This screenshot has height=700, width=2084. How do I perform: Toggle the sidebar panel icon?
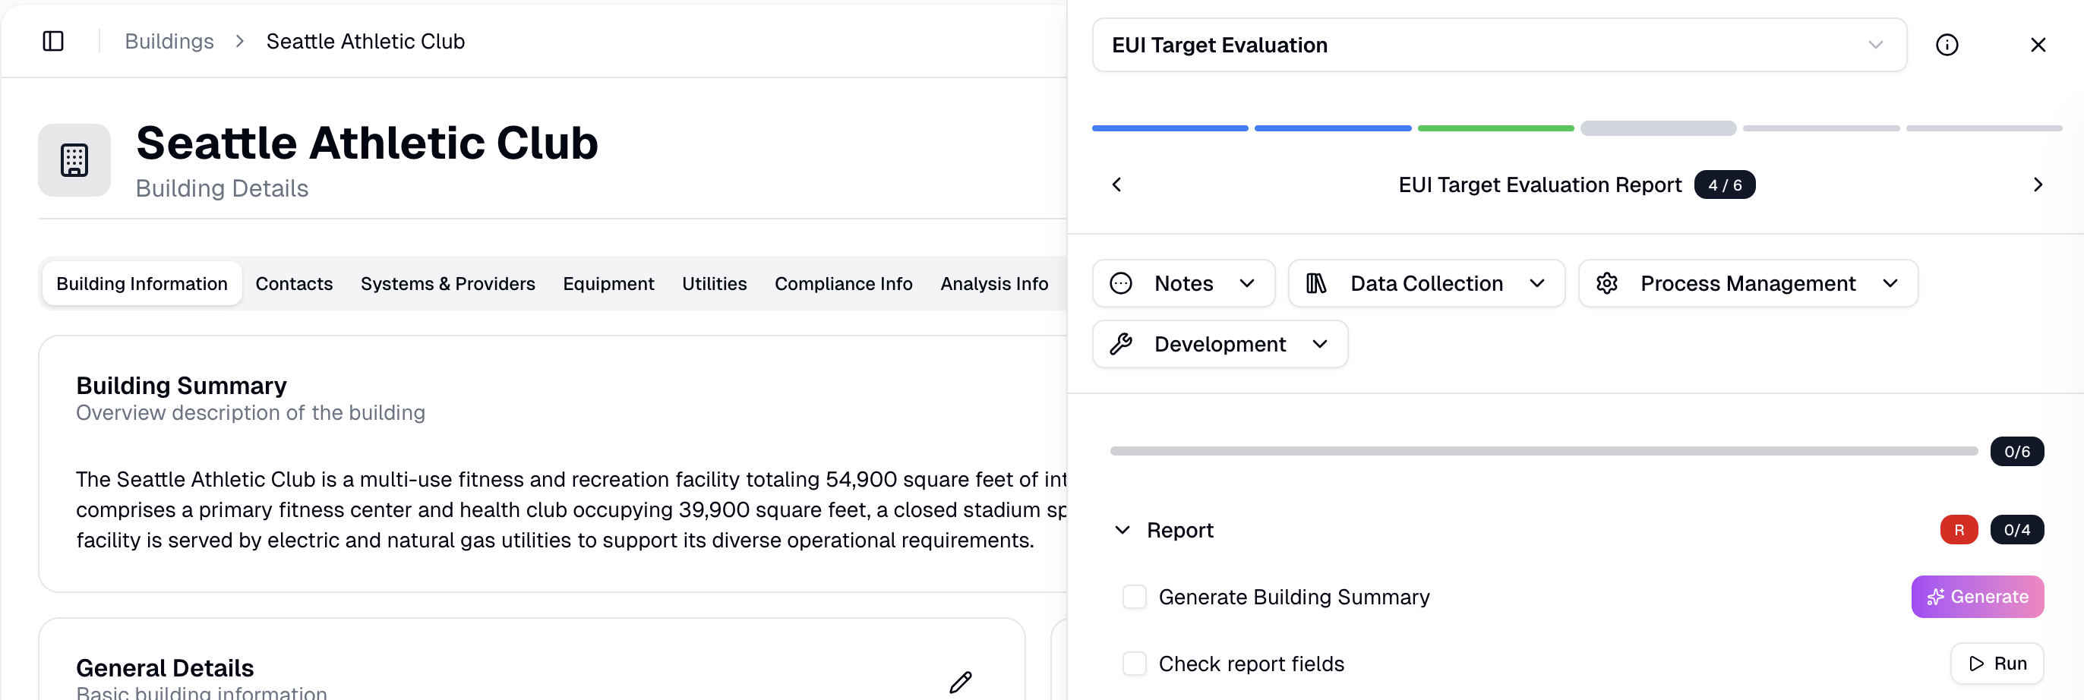[x=53, y=41]
